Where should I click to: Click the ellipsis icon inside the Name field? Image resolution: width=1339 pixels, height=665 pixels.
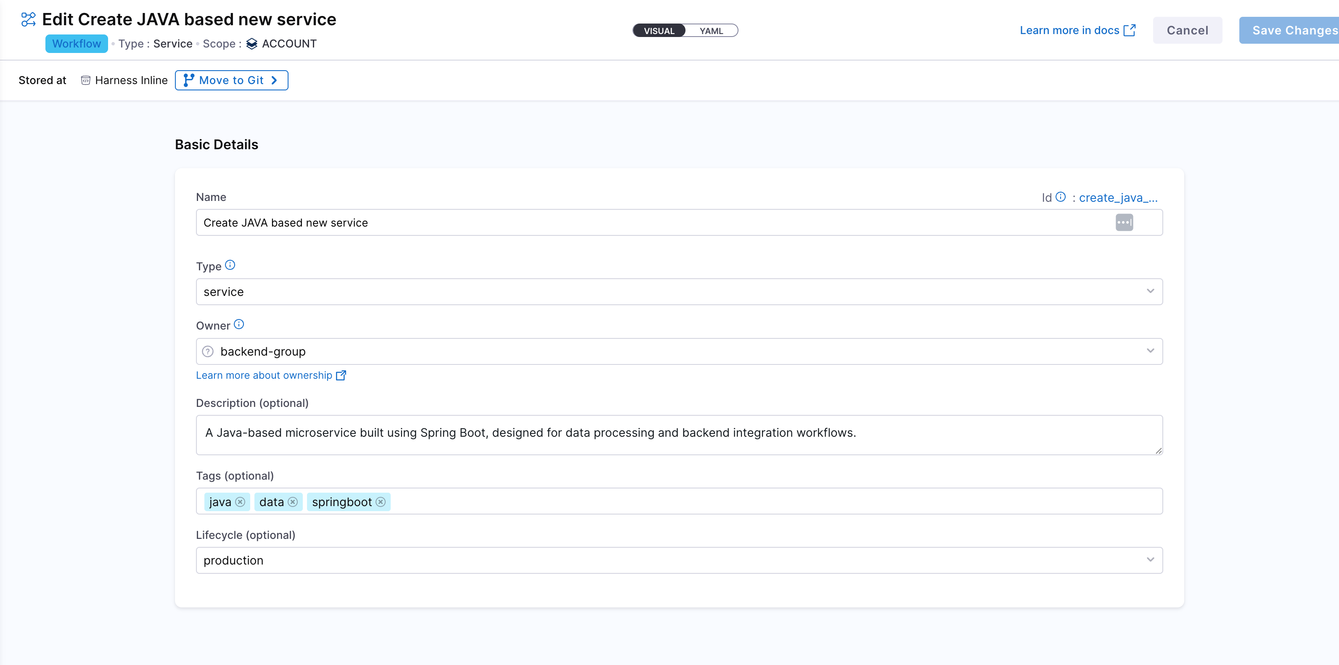click(x=1125, y=222)
